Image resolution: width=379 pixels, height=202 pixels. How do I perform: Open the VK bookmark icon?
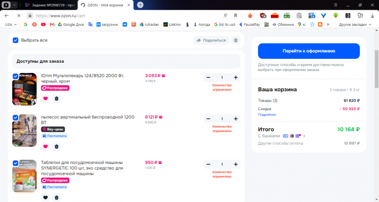(x=125, y=24)
